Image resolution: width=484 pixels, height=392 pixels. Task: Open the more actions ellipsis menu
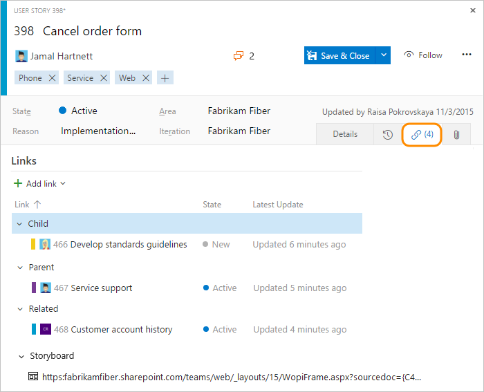[x=467, y=55]
